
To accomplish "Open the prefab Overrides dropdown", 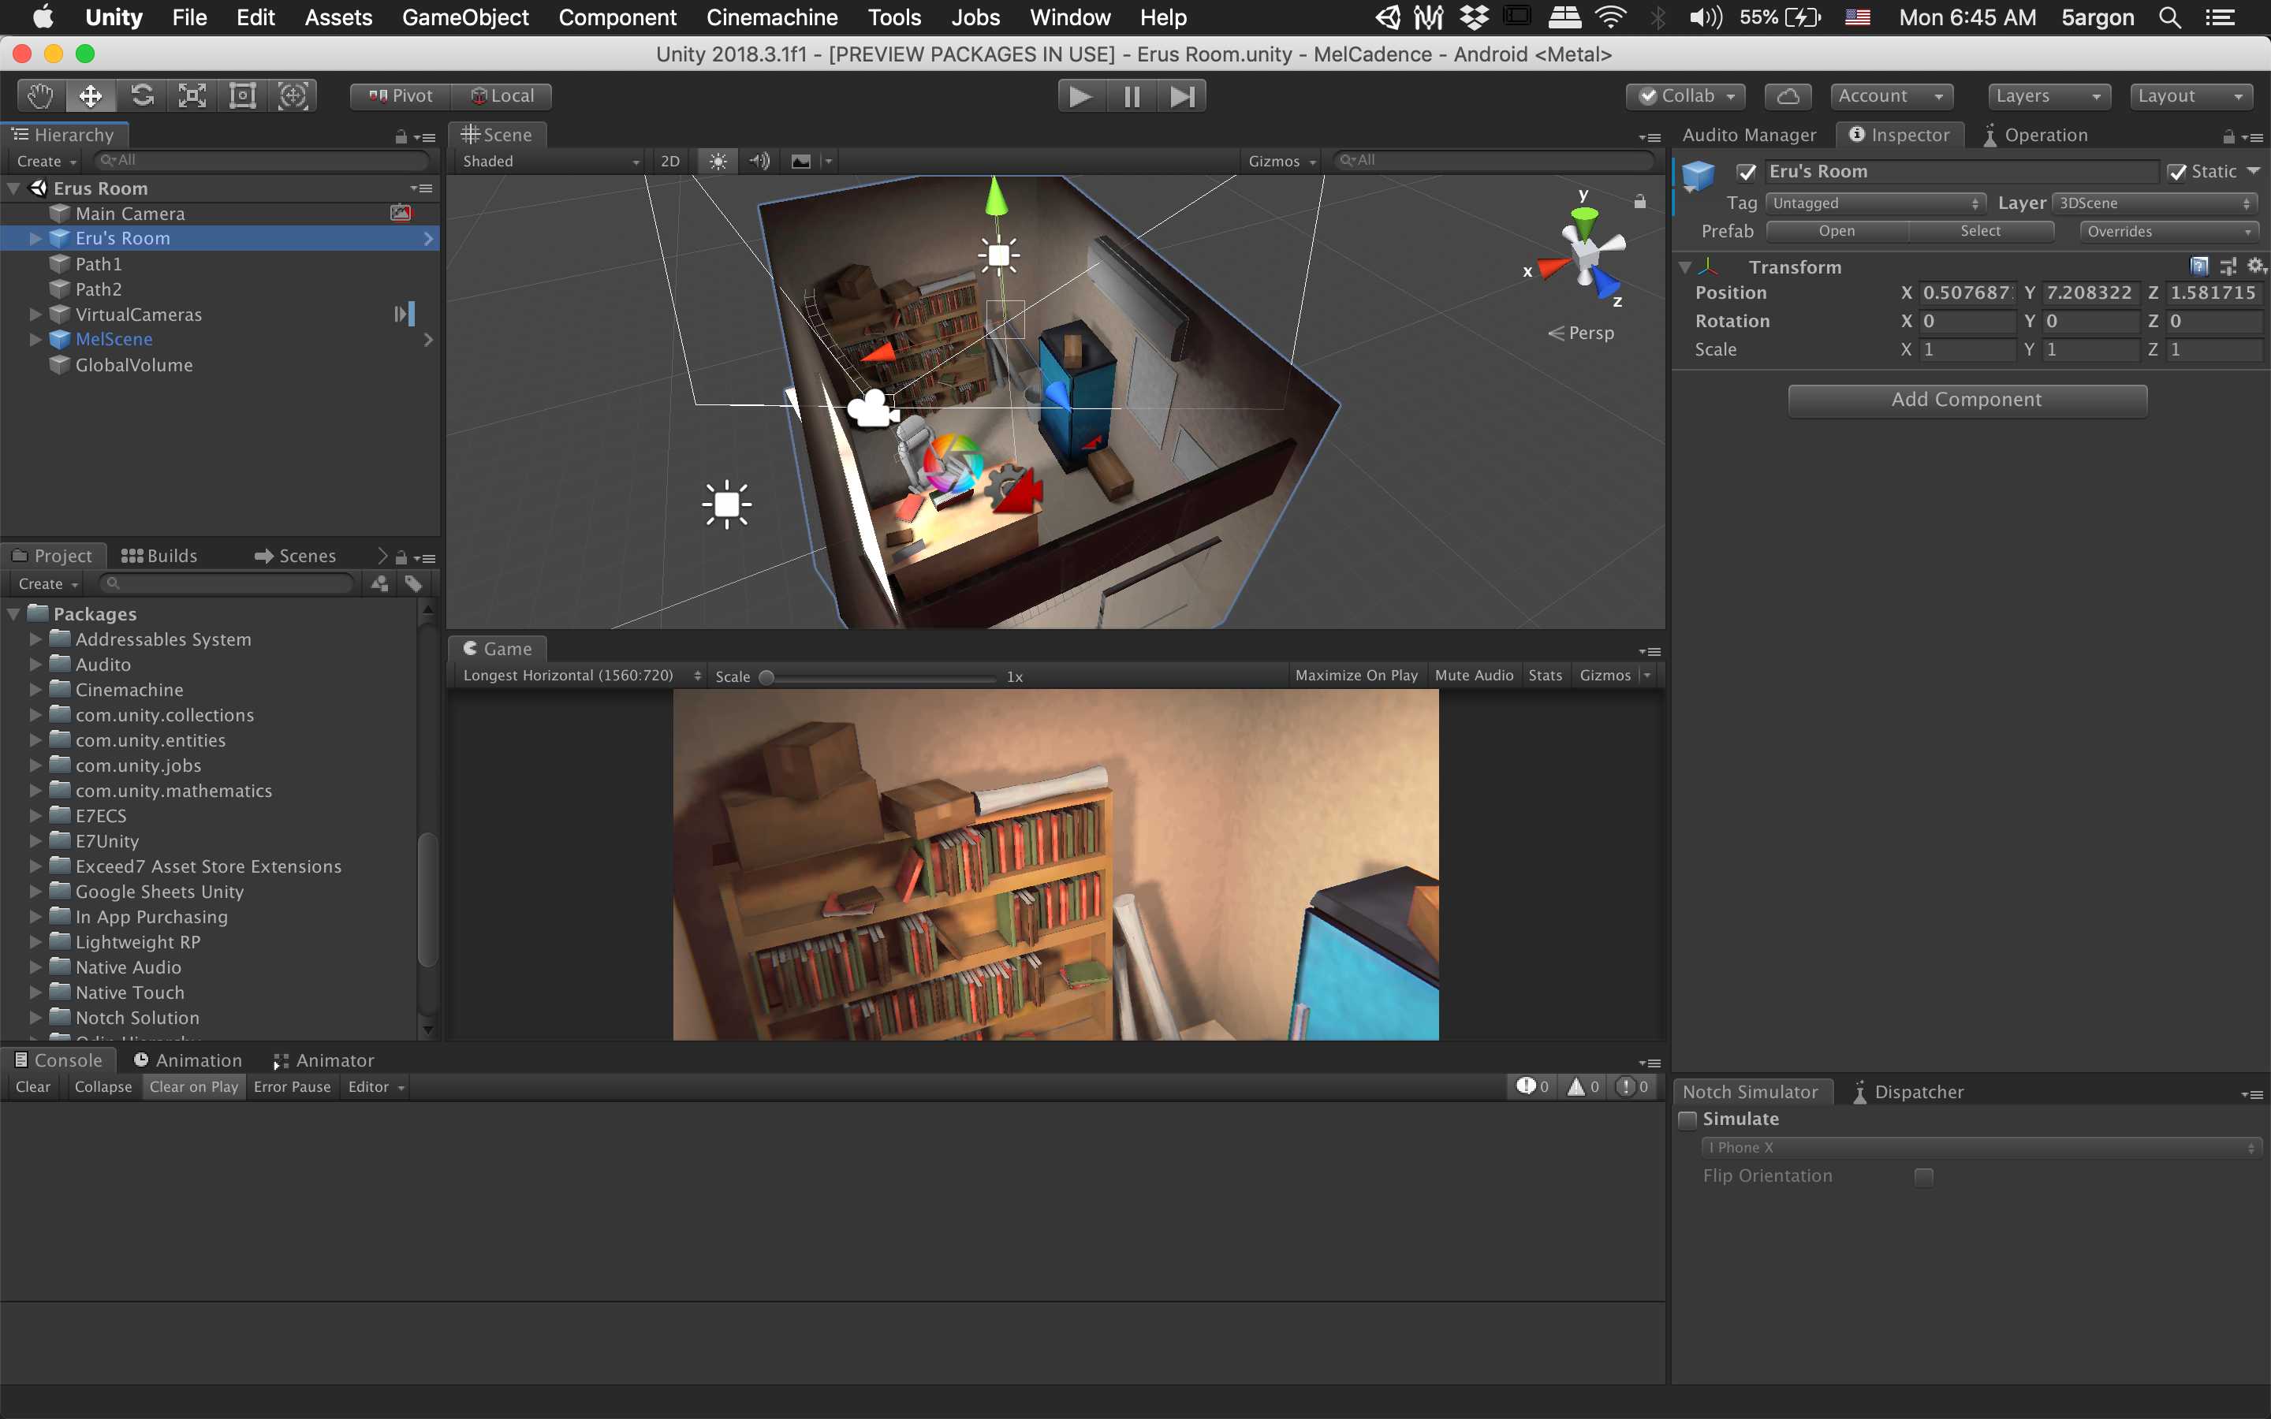I will coord(2168,232).
